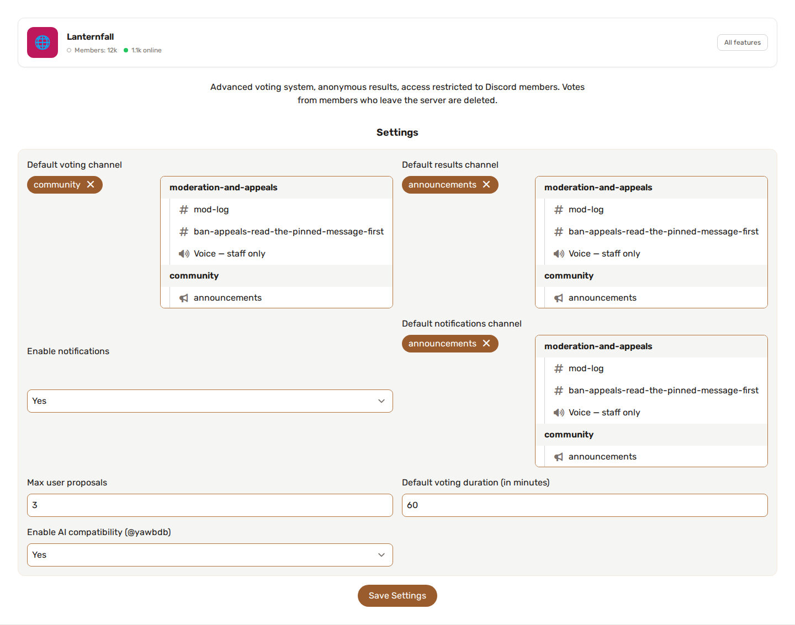The height and width of the screenshot is (625, 795).
Task: Click the ban-appeals hash icon in the results channel list
Action: tap(559, 232)
